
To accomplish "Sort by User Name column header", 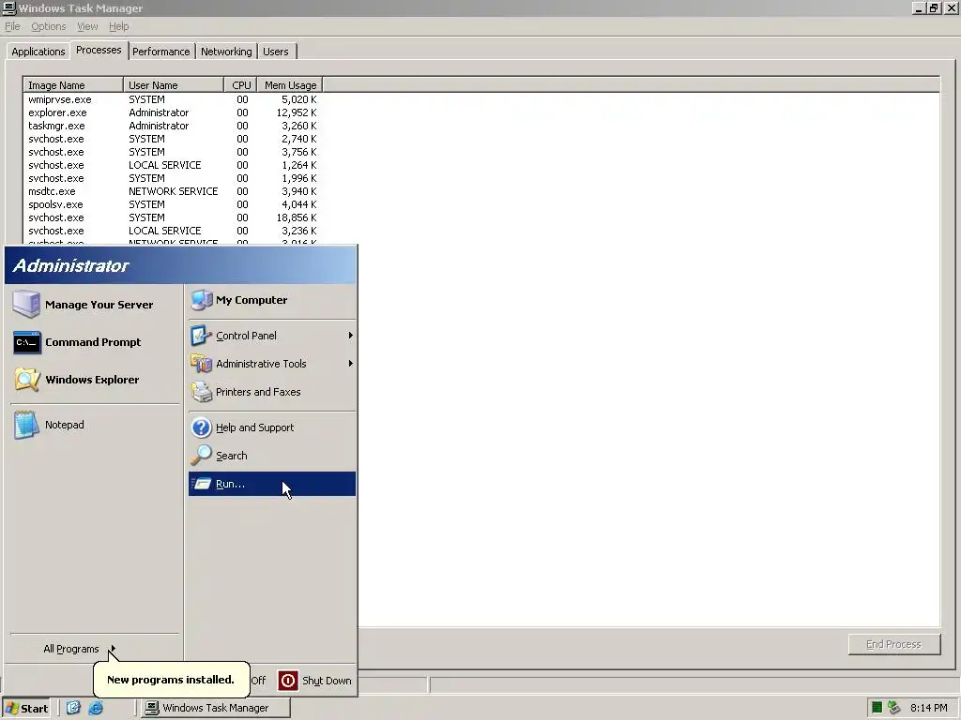I will [x=174, y=85].
